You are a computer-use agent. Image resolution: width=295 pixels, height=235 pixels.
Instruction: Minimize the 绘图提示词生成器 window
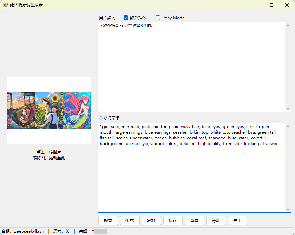tap(256, 5)
